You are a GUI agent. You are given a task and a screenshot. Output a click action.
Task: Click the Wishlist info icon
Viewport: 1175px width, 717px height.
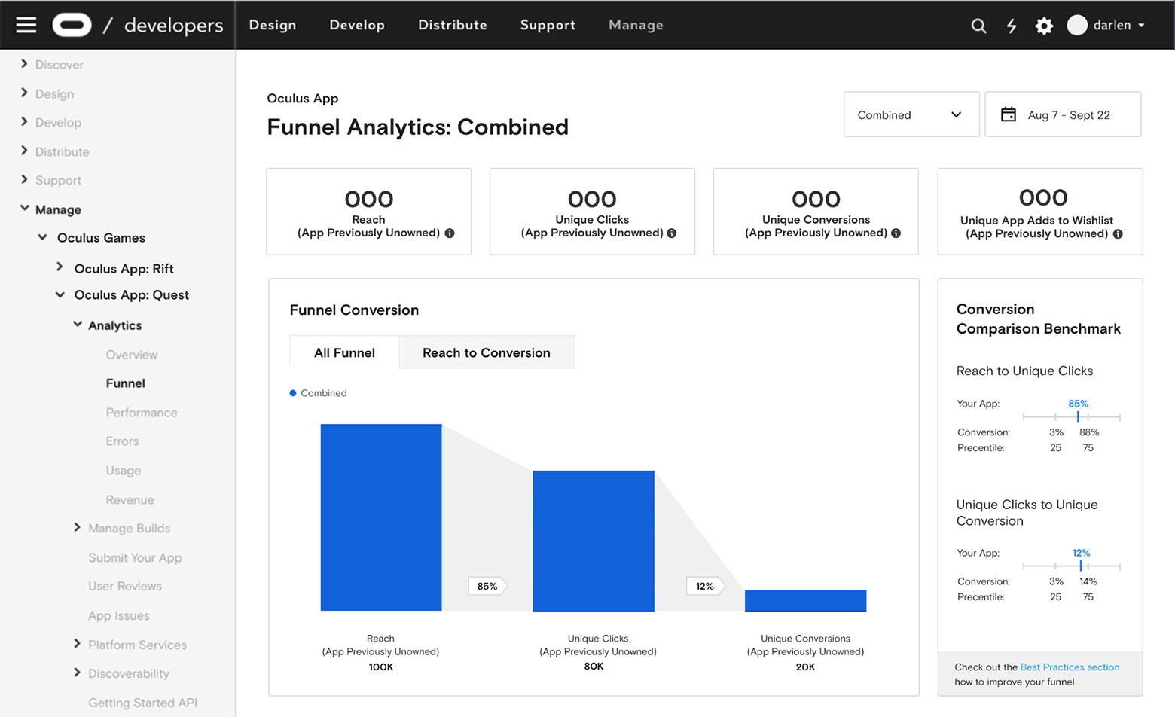[1118, 234]
